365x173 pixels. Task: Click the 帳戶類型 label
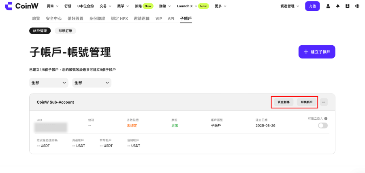click(x=217, y=120)
